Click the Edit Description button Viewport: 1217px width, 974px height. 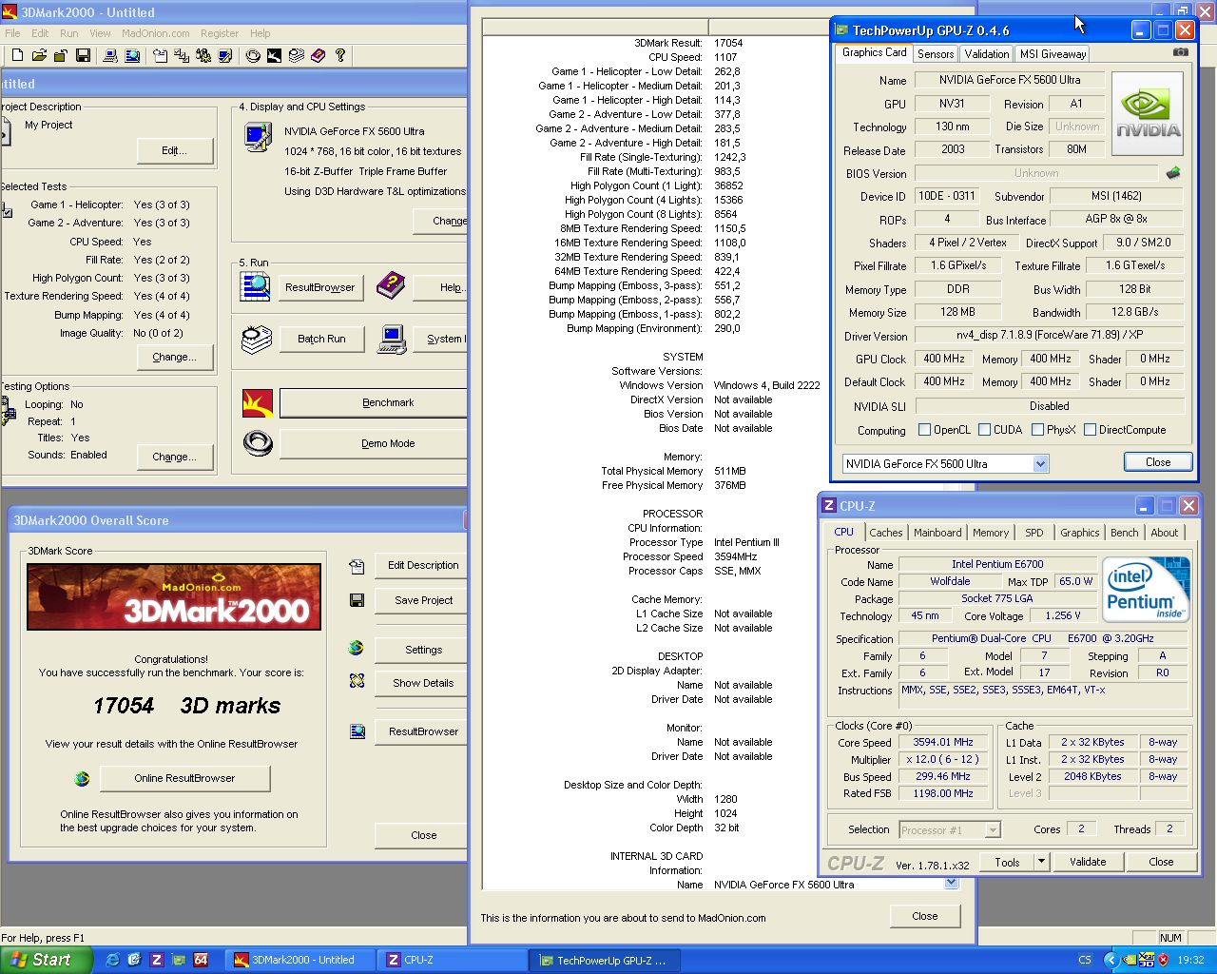pos(423,565)
